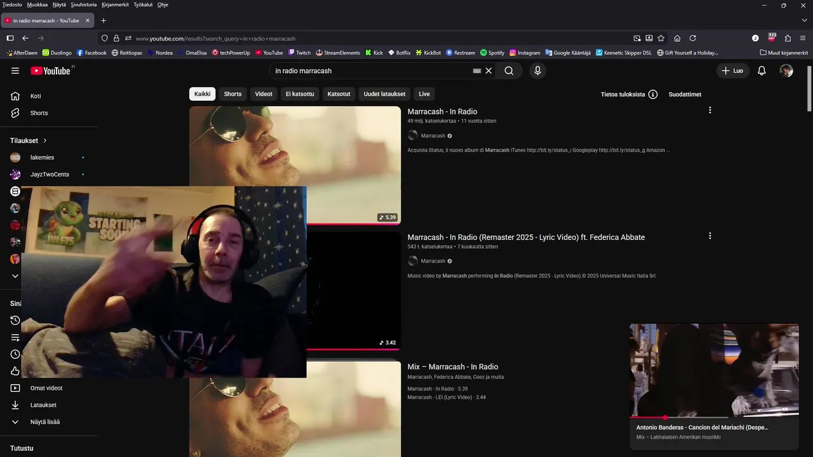Image resolution: width=813 pixels, height=457 pixels.
Task: Click the site padlock icon
Action: coord(116,38)
